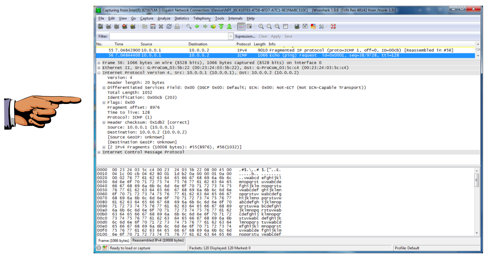Click the hex dump pane scrollbar

[x=477, y=202]
